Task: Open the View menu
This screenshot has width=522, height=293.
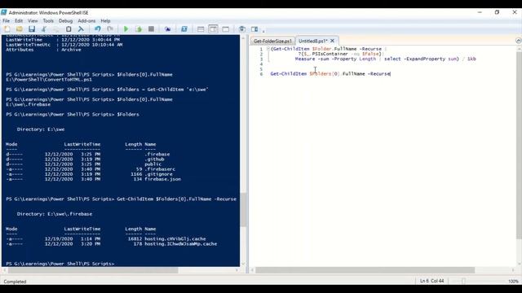Action: point(33,21)
